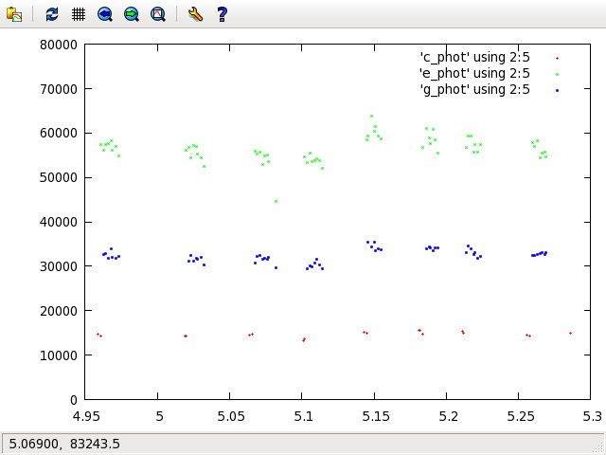Screen dimensions: 606x455
Task: Apply previous zoom settings icon
Action: coord(105,15)
